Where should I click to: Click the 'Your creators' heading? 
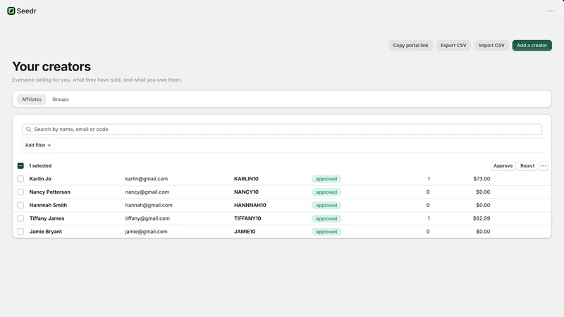coord(51,66)
